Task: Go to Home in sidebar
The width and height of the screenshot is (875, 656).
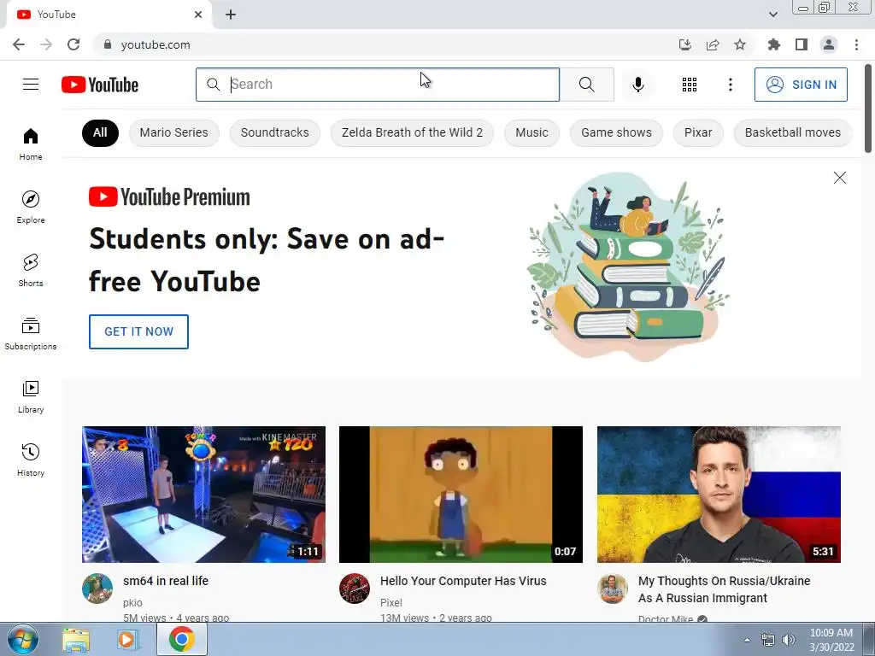Action: [31, 143]
